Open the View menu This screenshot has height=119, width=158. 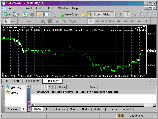pos(18,8)
